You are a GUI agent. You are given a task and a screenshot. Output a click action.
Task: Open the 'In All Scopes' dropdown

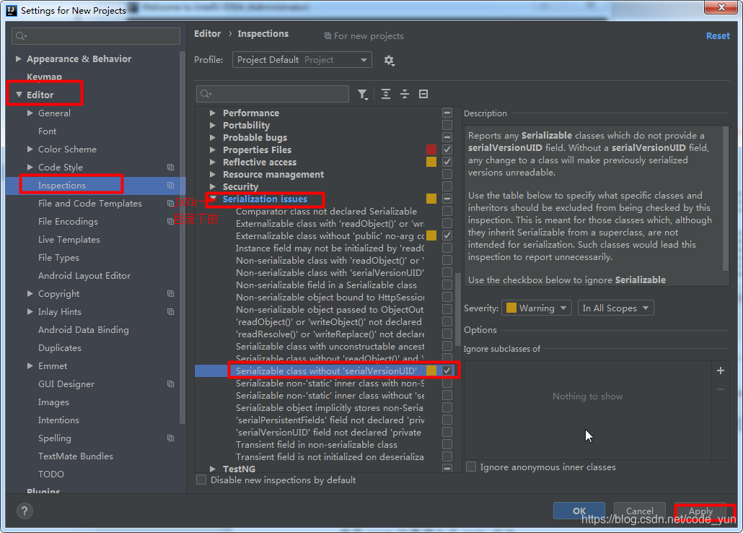(615, 308)
